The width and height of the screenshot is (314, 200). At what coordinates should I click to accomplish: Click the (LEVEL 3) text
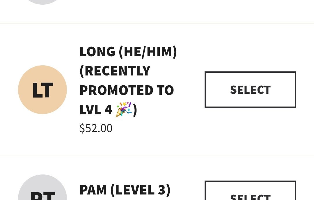click(x=140, y=190)
